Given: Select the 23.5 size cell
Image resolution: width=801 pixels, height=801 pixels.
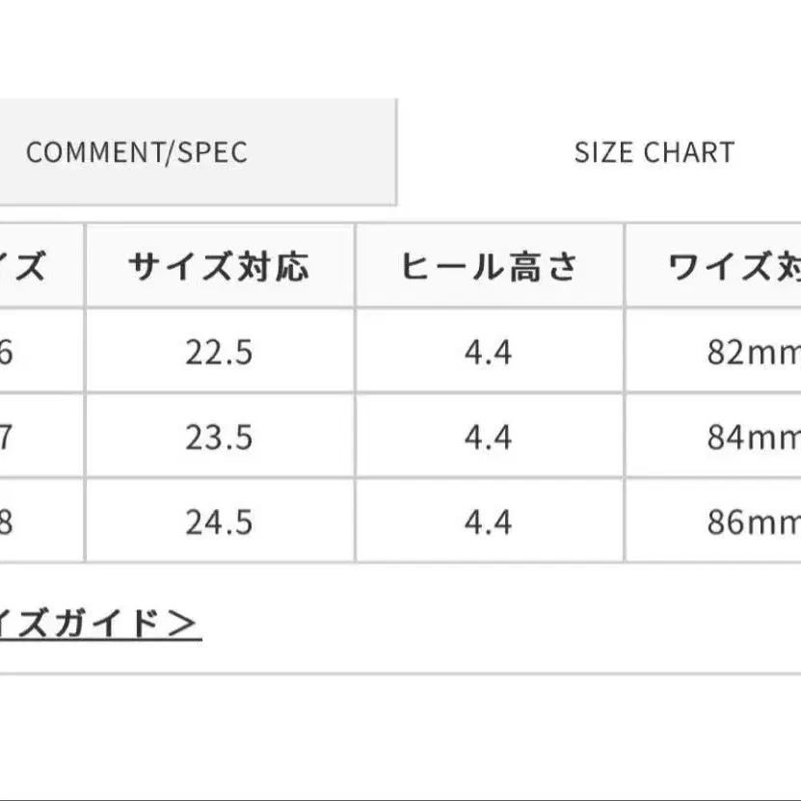Looking at the screenshot, I should [x=221, y=436].
